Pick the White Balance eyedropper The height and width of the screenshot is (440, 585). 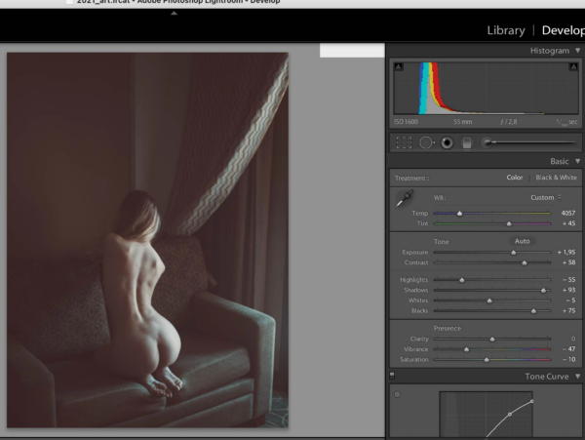click(403, 202)
